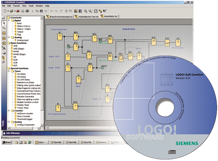Open the Erinneru... taskbar button
The height and width of the screenshot is (161, 218).
(102, 142)
